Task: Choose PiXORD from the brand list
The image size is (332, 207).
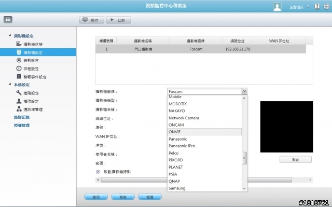Action: tap(204, 160)
